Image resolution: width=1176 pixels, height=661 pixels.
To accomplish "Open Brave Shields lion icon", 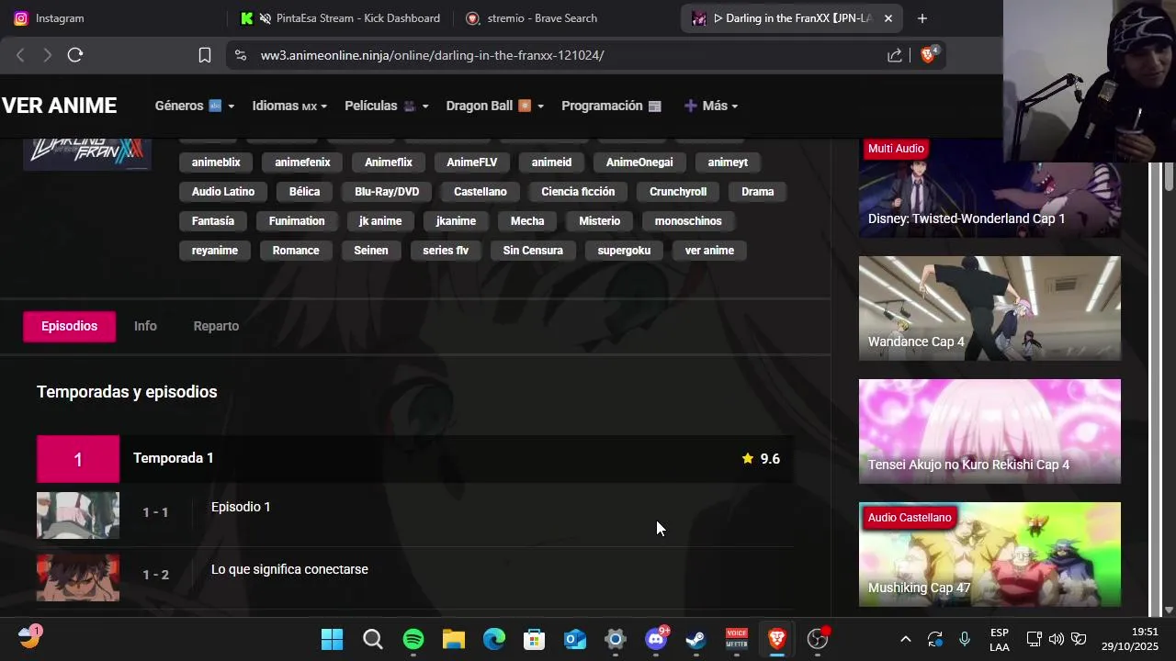I will click(x=928, y=55).
